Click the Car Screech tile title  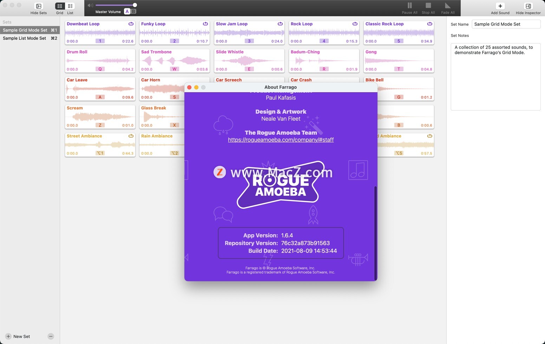pos(229,80)
